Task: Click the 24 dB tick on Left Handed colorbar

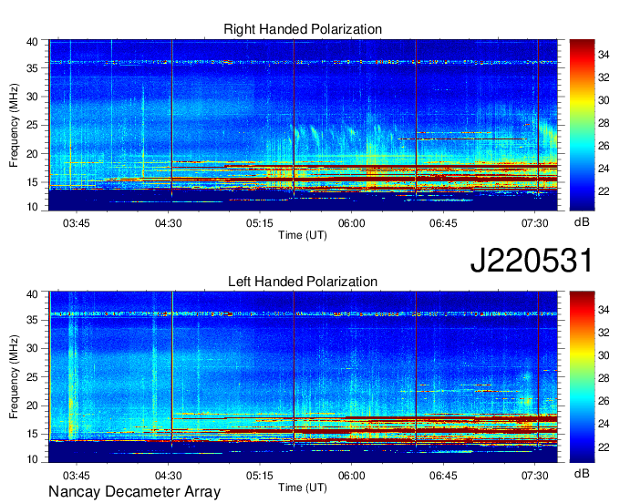Action: click(604, 424)
